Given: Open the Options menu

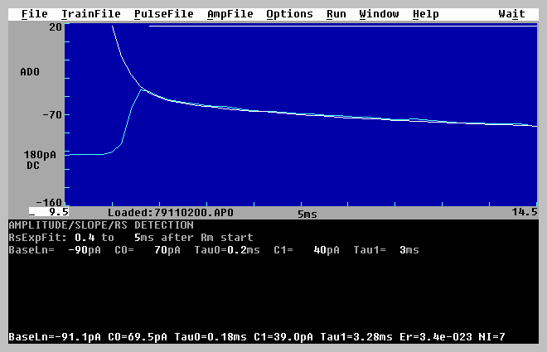Looking at the screenshot, I should [289, 14].
